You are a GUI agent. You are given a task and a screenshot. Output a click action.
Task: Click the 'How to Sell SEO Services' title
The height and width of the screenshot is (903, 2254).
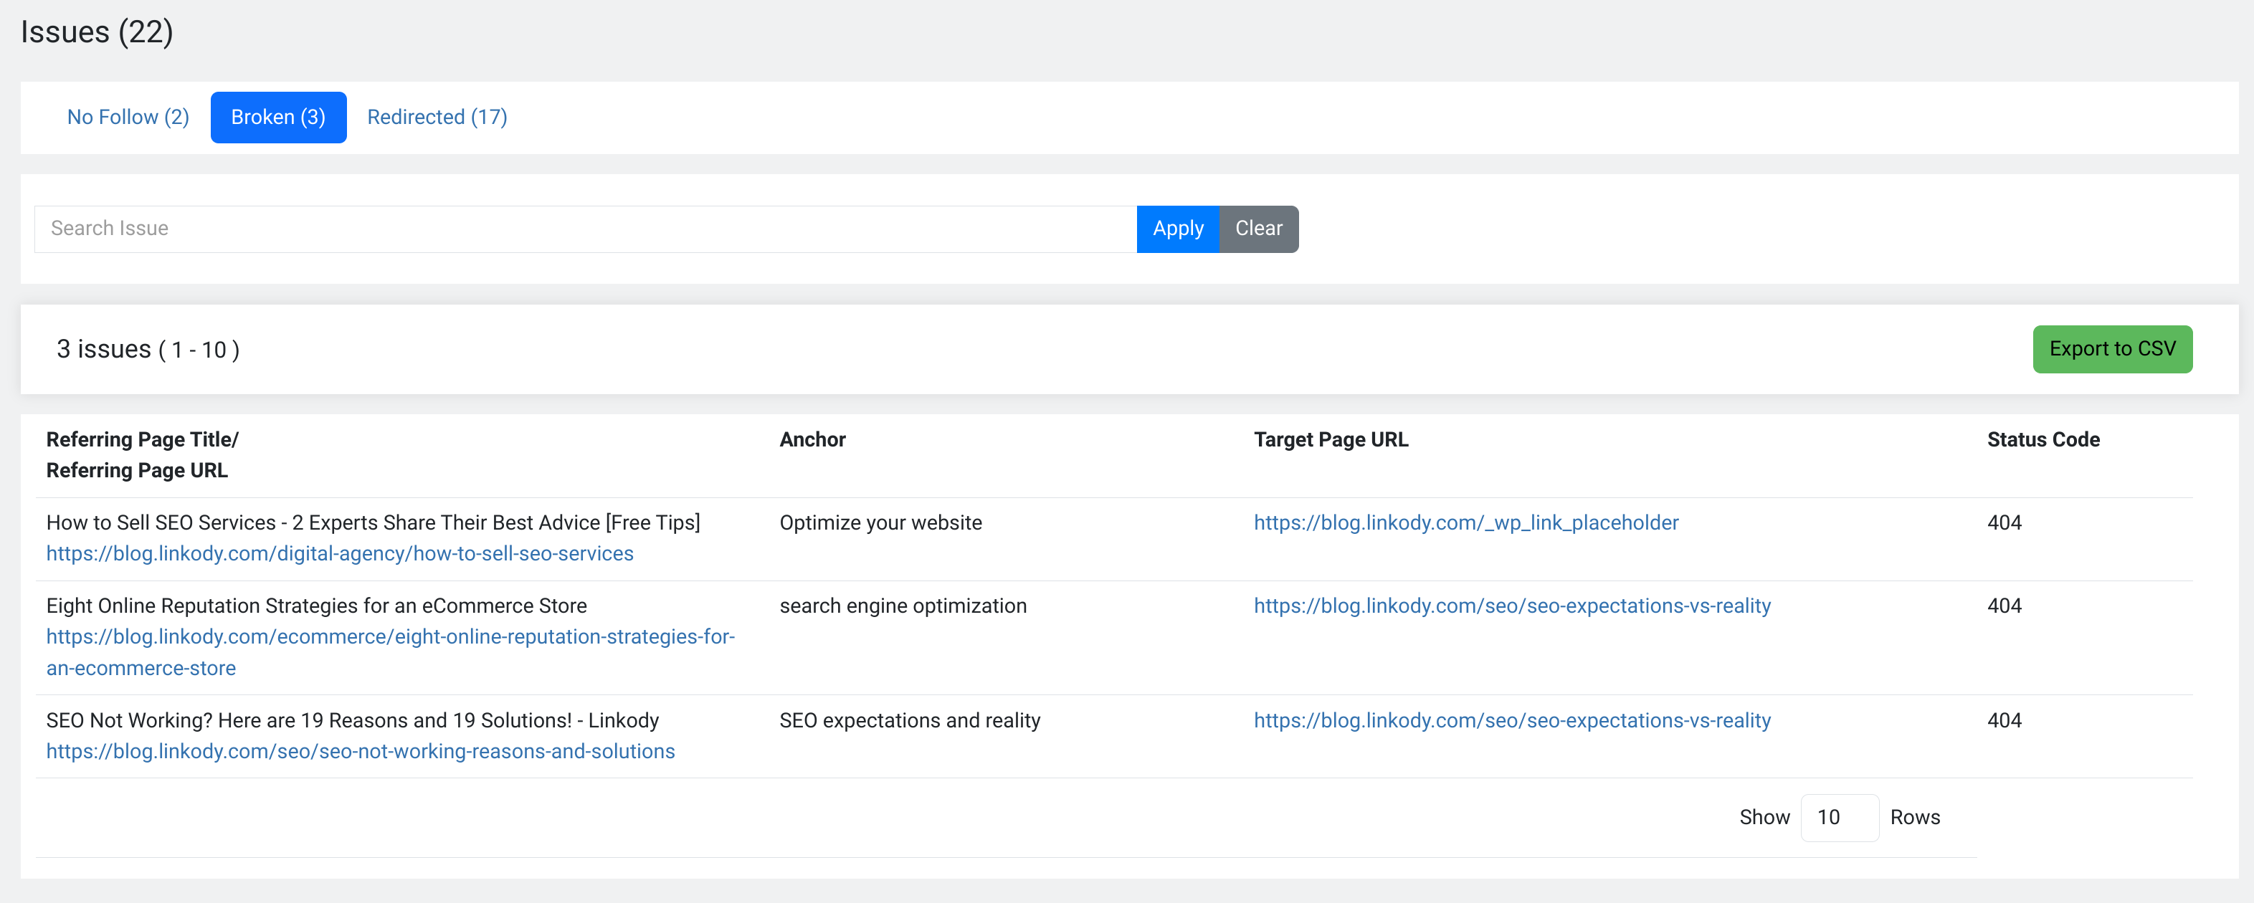click(374, 523)
